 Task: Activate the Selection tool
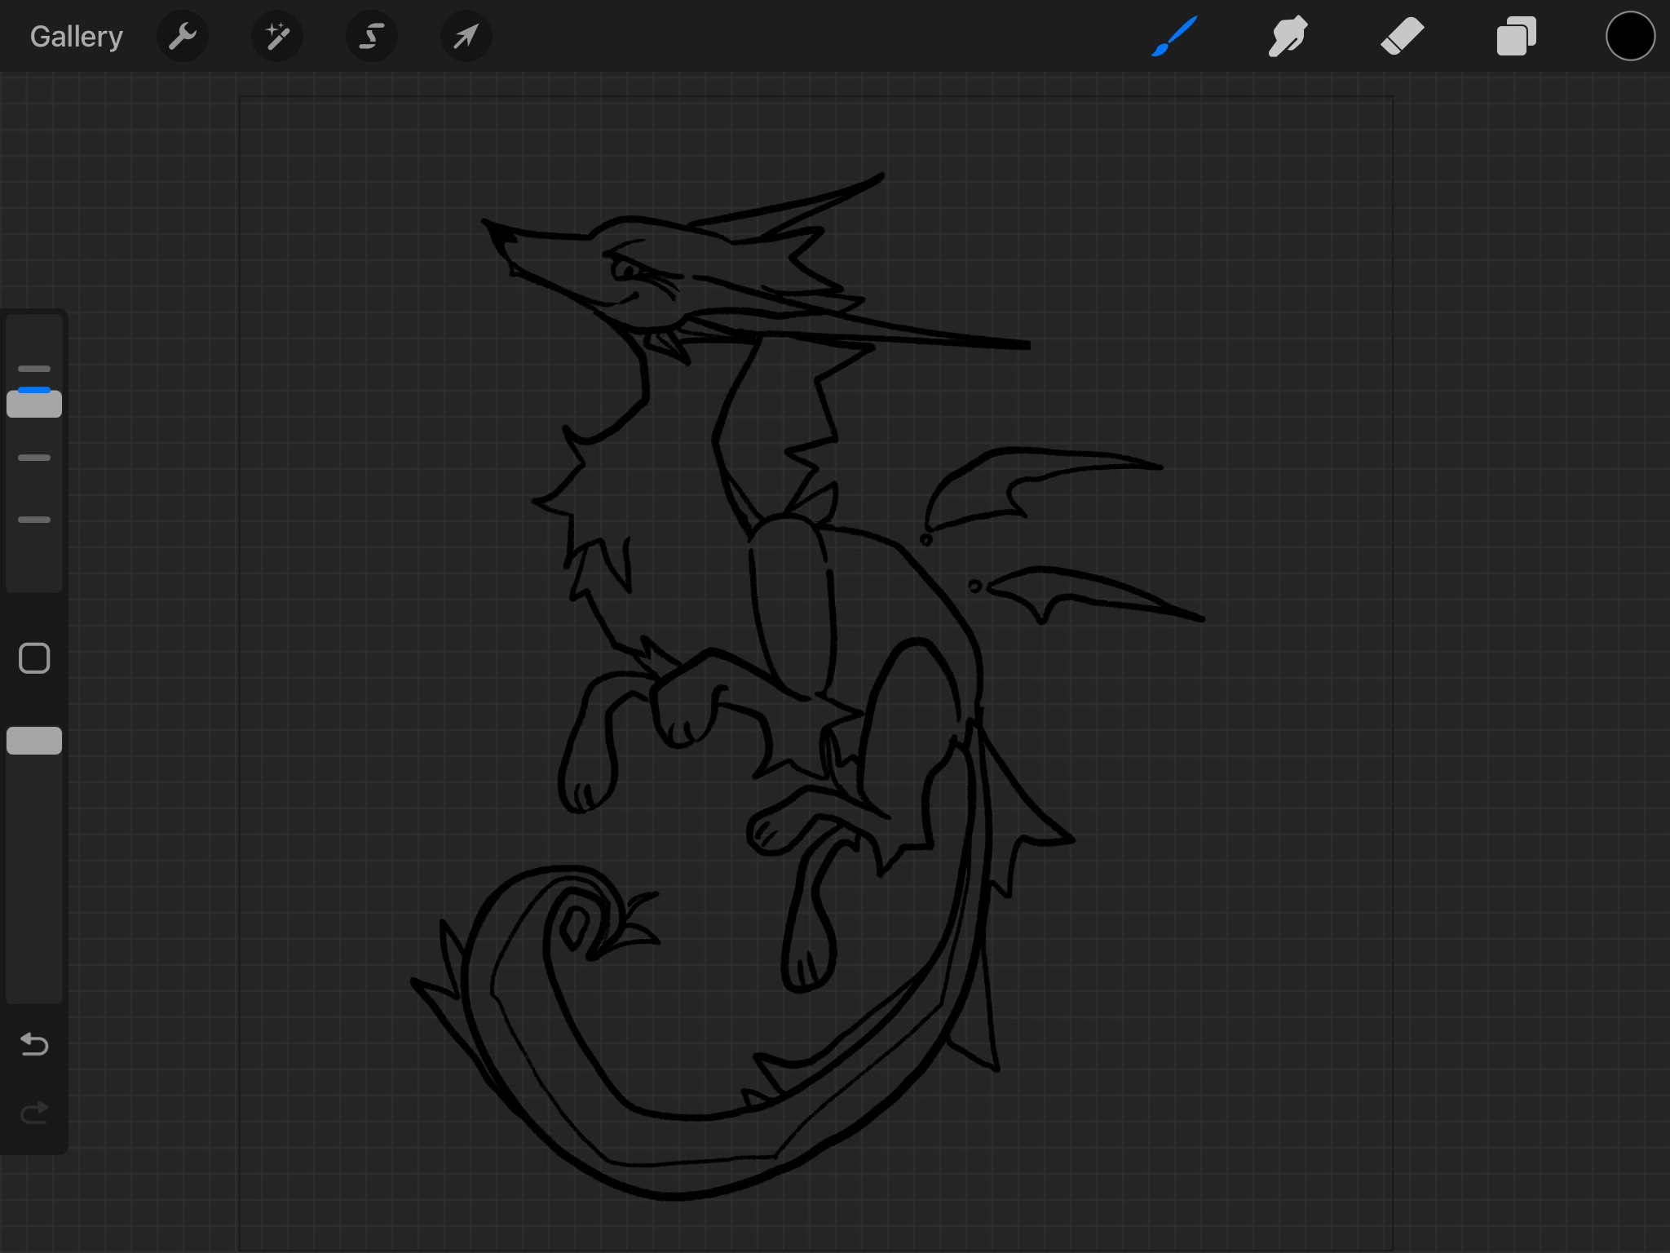click(372, 37)
